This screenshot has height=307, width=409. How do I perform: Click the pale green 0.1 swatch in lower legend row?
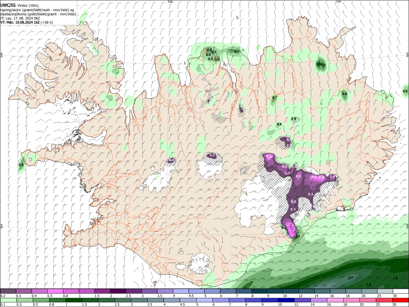pyautogui.click(x=8, y=300)
